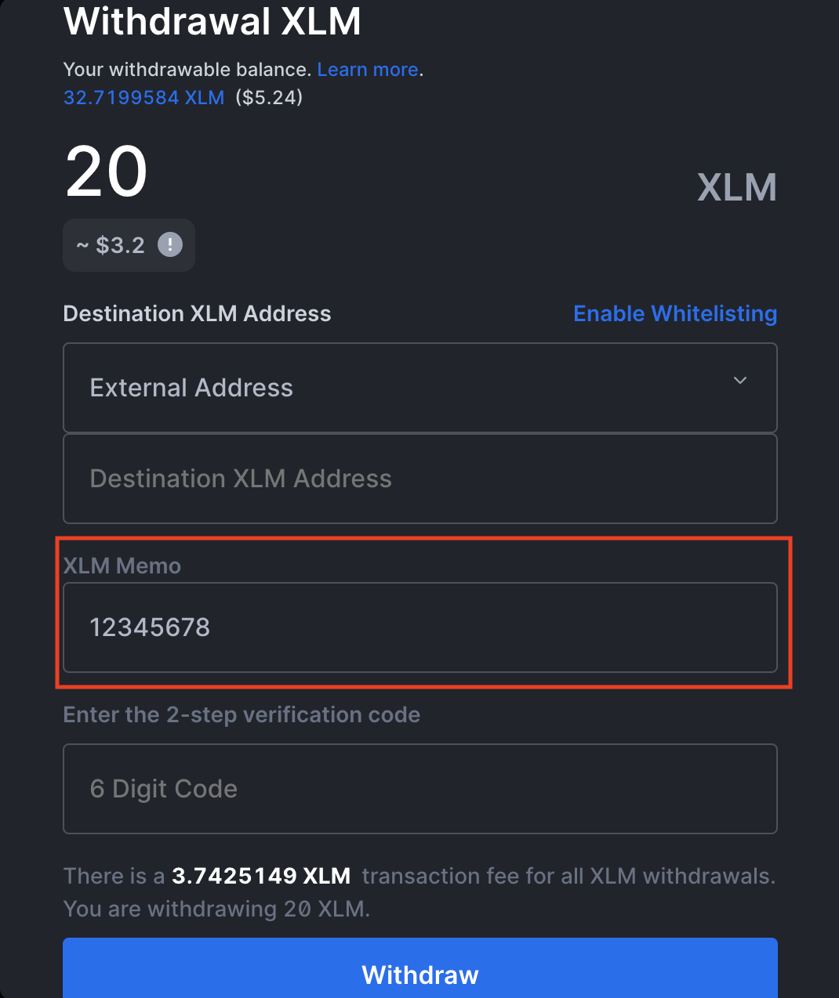Click the XLM Memo field containing 12345678
The image size is (839, 998).
(x=420, y=627)
